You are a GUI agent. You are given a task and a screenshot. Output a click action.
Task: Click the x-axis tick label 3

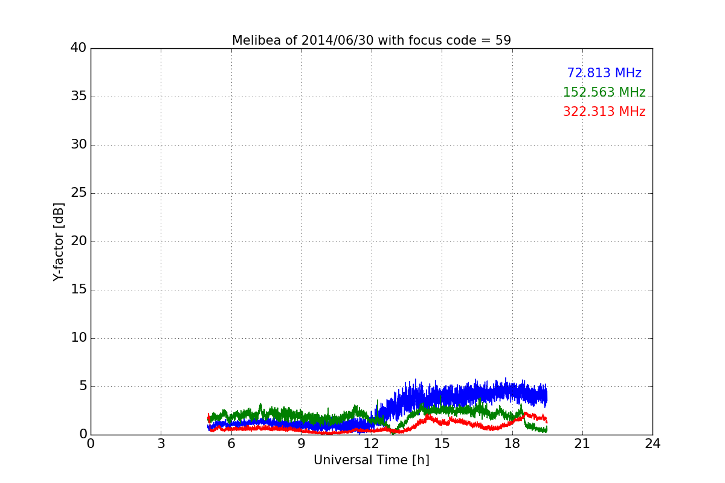tap(161, 444)
